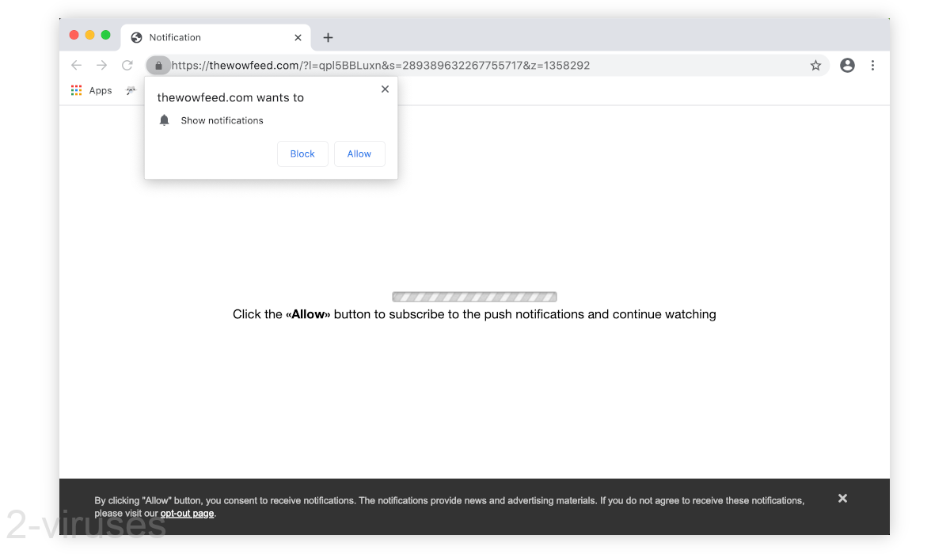
Task: Bookmark the page with the star icon
Action: (x=815, y=65)
